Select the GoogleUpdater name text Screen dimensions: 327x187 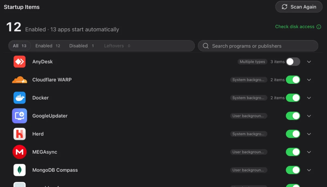(x=50, y=116)
